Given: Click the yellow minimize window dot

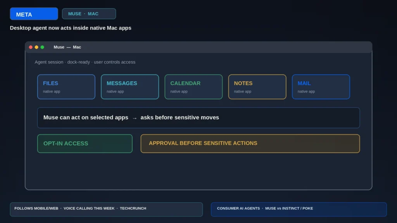Looking at the screenshot, I should 36,47.
